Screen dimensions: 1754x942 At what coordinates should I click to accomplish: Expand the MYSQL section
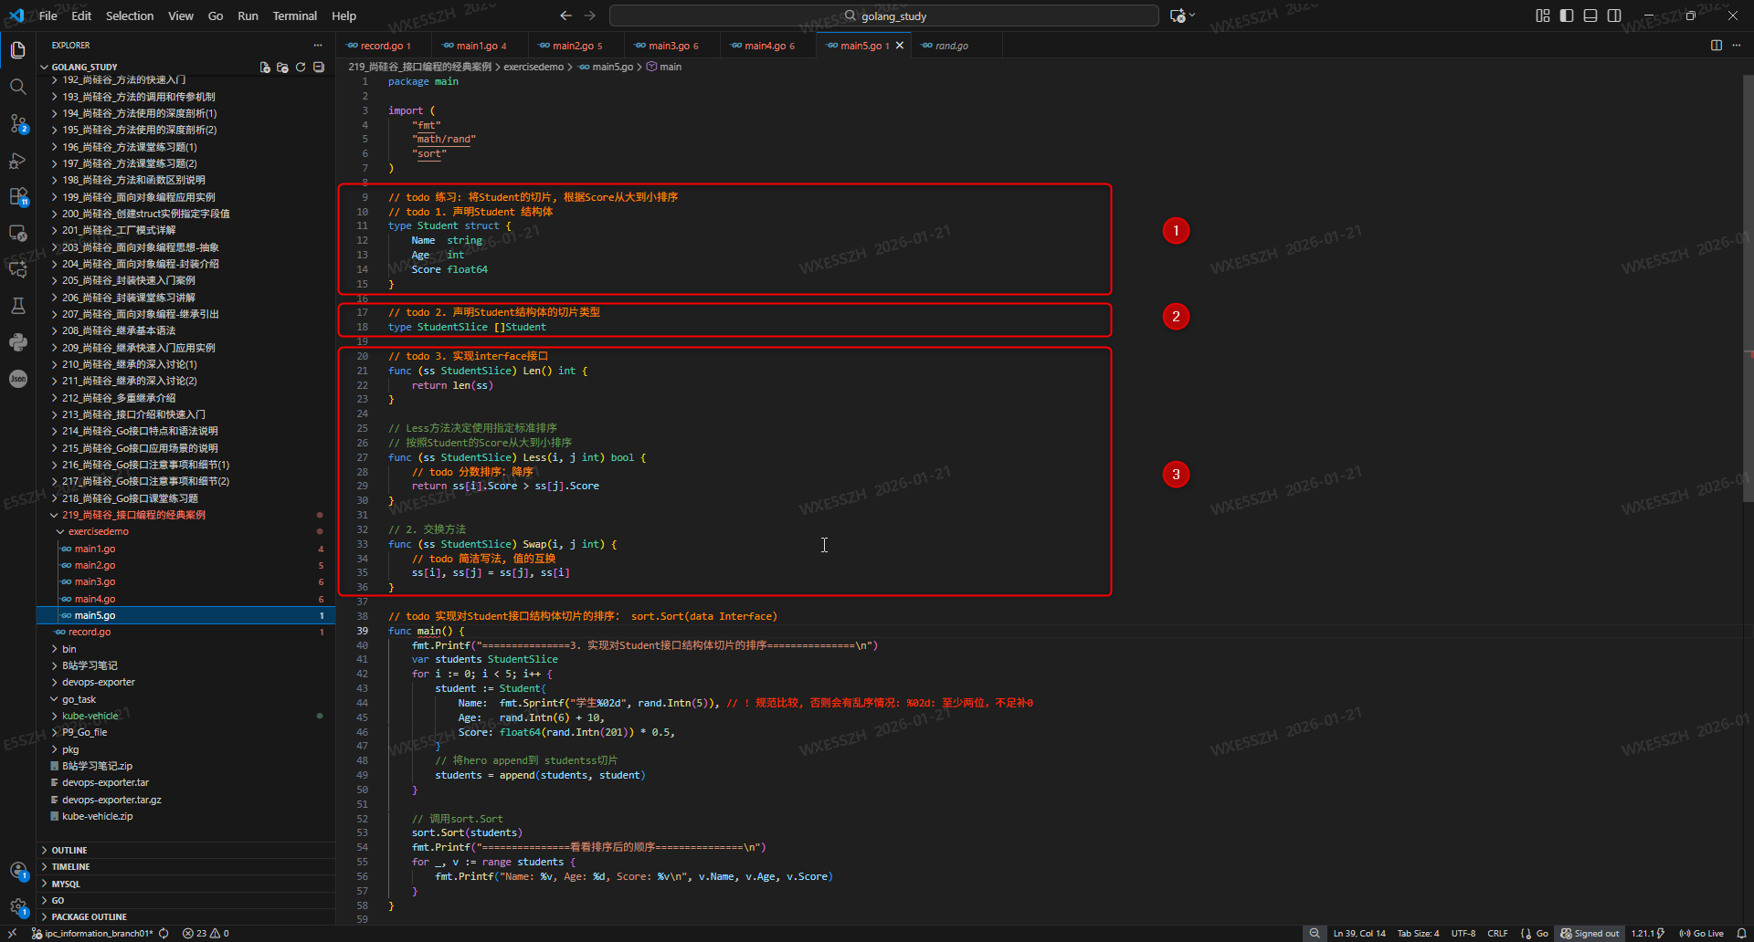click(185, 884)
